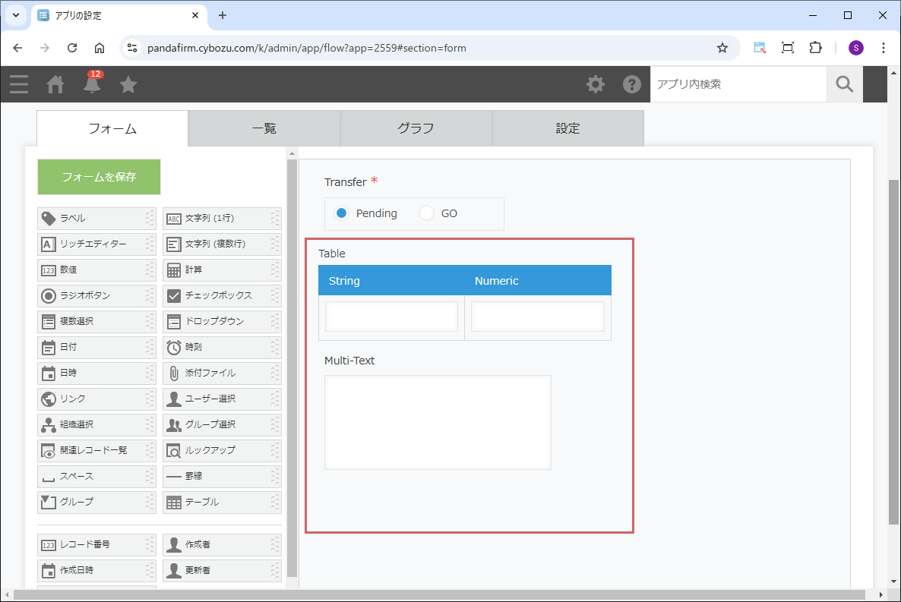Screen dimensions: 901x602
Task: Open the browser extensions puzzle icon
Action: tap(815, 48)
